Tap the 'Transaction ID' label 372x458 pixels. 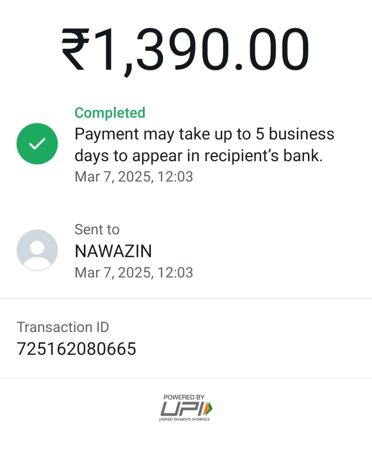click(63, 327)
